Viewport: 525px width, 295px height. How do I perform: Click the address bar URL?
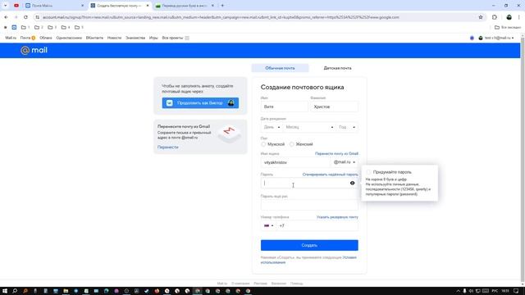221,17
